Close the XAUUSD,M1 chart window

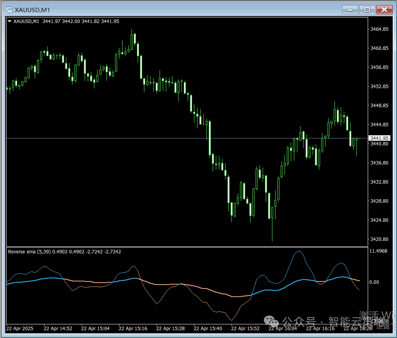[384, 10]
